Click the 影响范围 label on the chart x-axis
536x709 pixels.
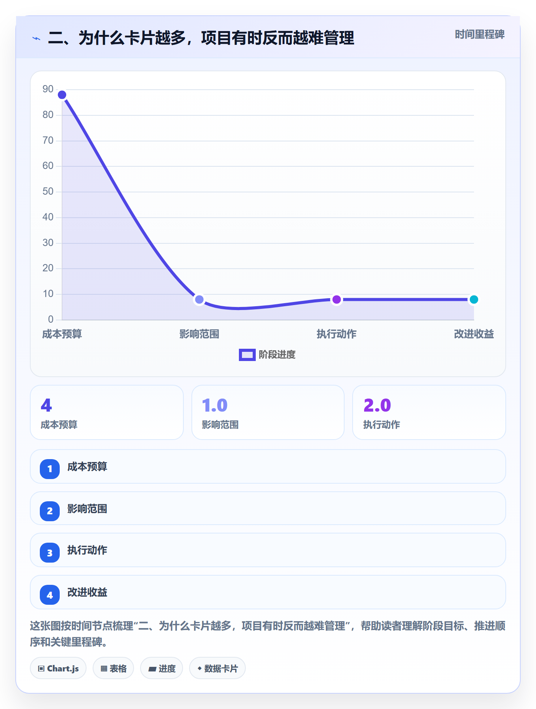(x=199, y=334)
